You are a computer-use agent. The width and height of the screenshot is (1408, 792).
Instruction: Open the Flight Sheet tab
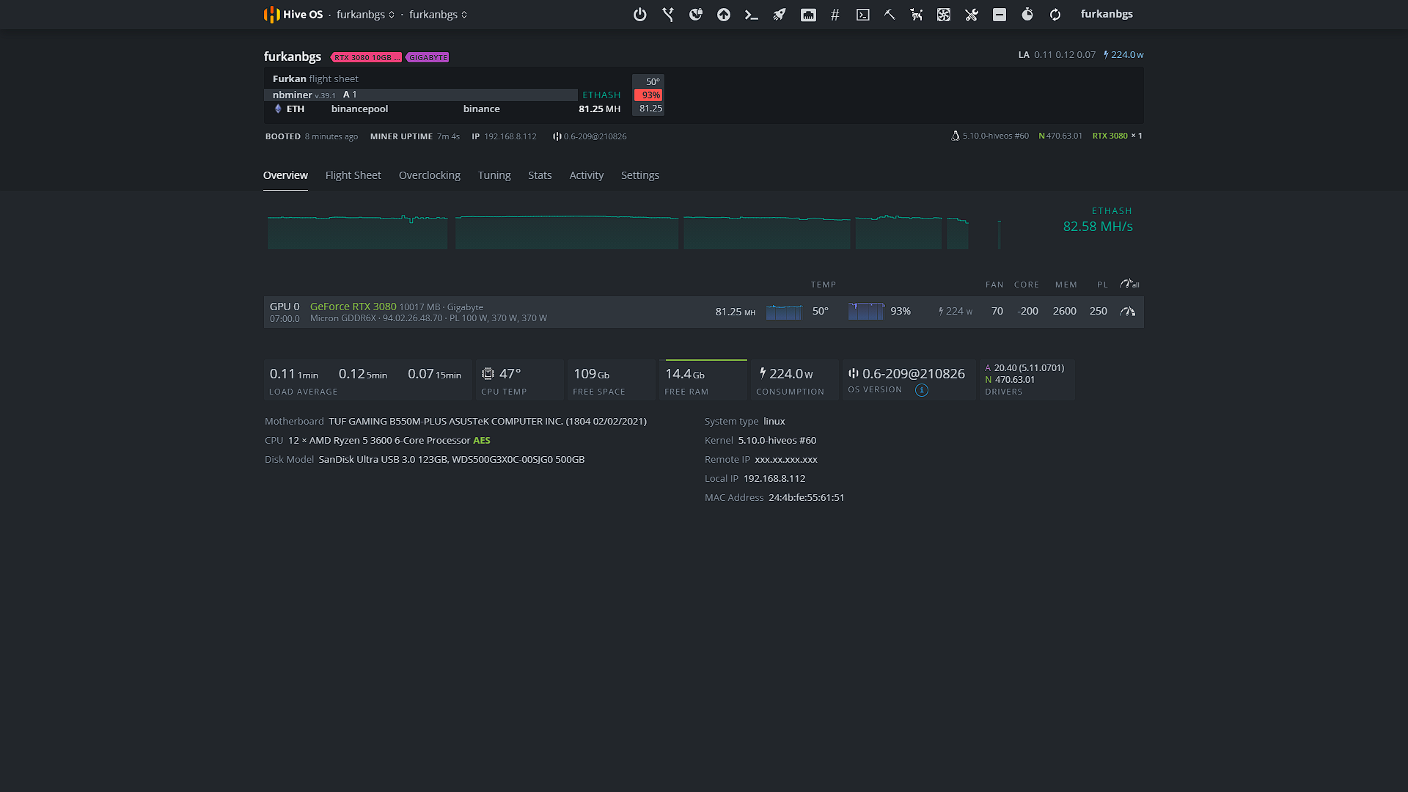pos(353,175)
